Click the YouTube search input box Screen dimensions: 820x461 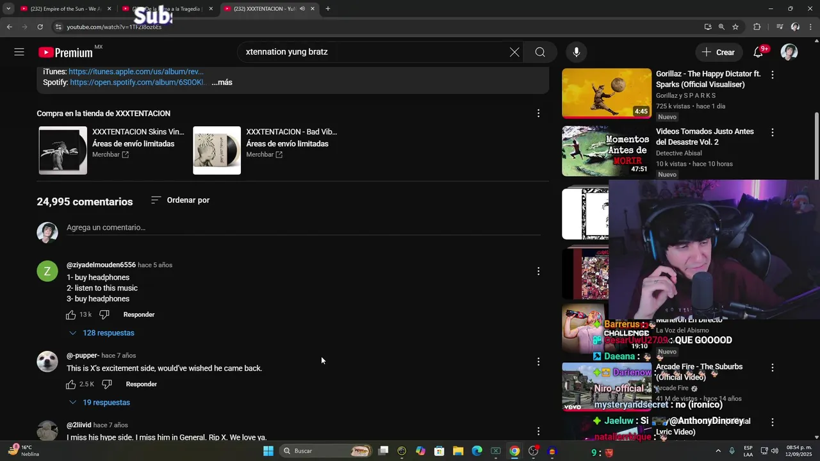tap(375, 53)
